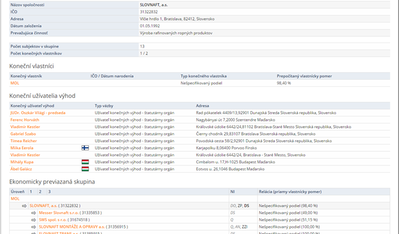
Task: Click the arrow icon before Messer Slovnaft s.r.o.
Action: (x=34, y=213)
